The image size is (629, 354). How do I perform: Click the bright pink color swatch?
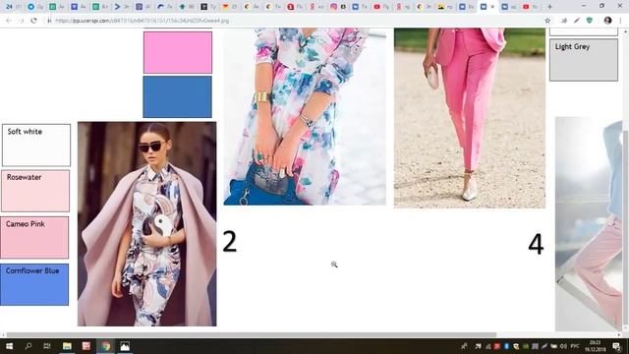pos(178,52)
